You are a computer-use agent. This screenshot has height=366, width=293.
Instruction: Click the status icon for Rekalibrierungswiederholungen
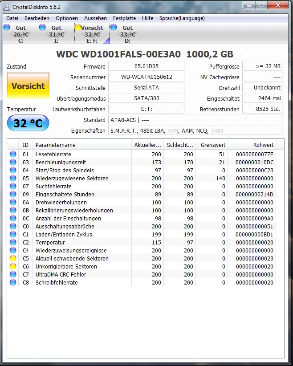(13, 210)
